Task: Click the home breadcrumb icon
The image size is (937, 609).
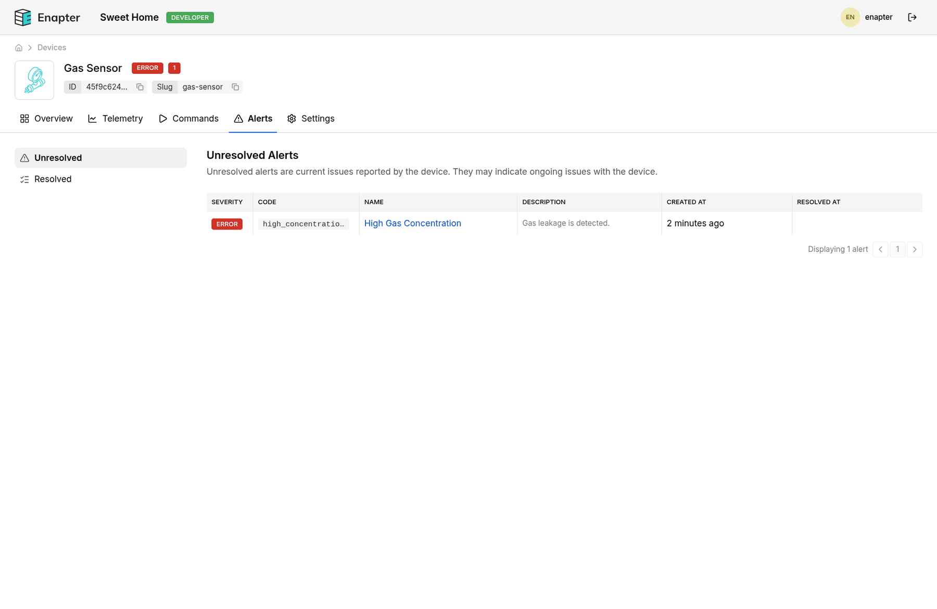Action: [19, 48]
